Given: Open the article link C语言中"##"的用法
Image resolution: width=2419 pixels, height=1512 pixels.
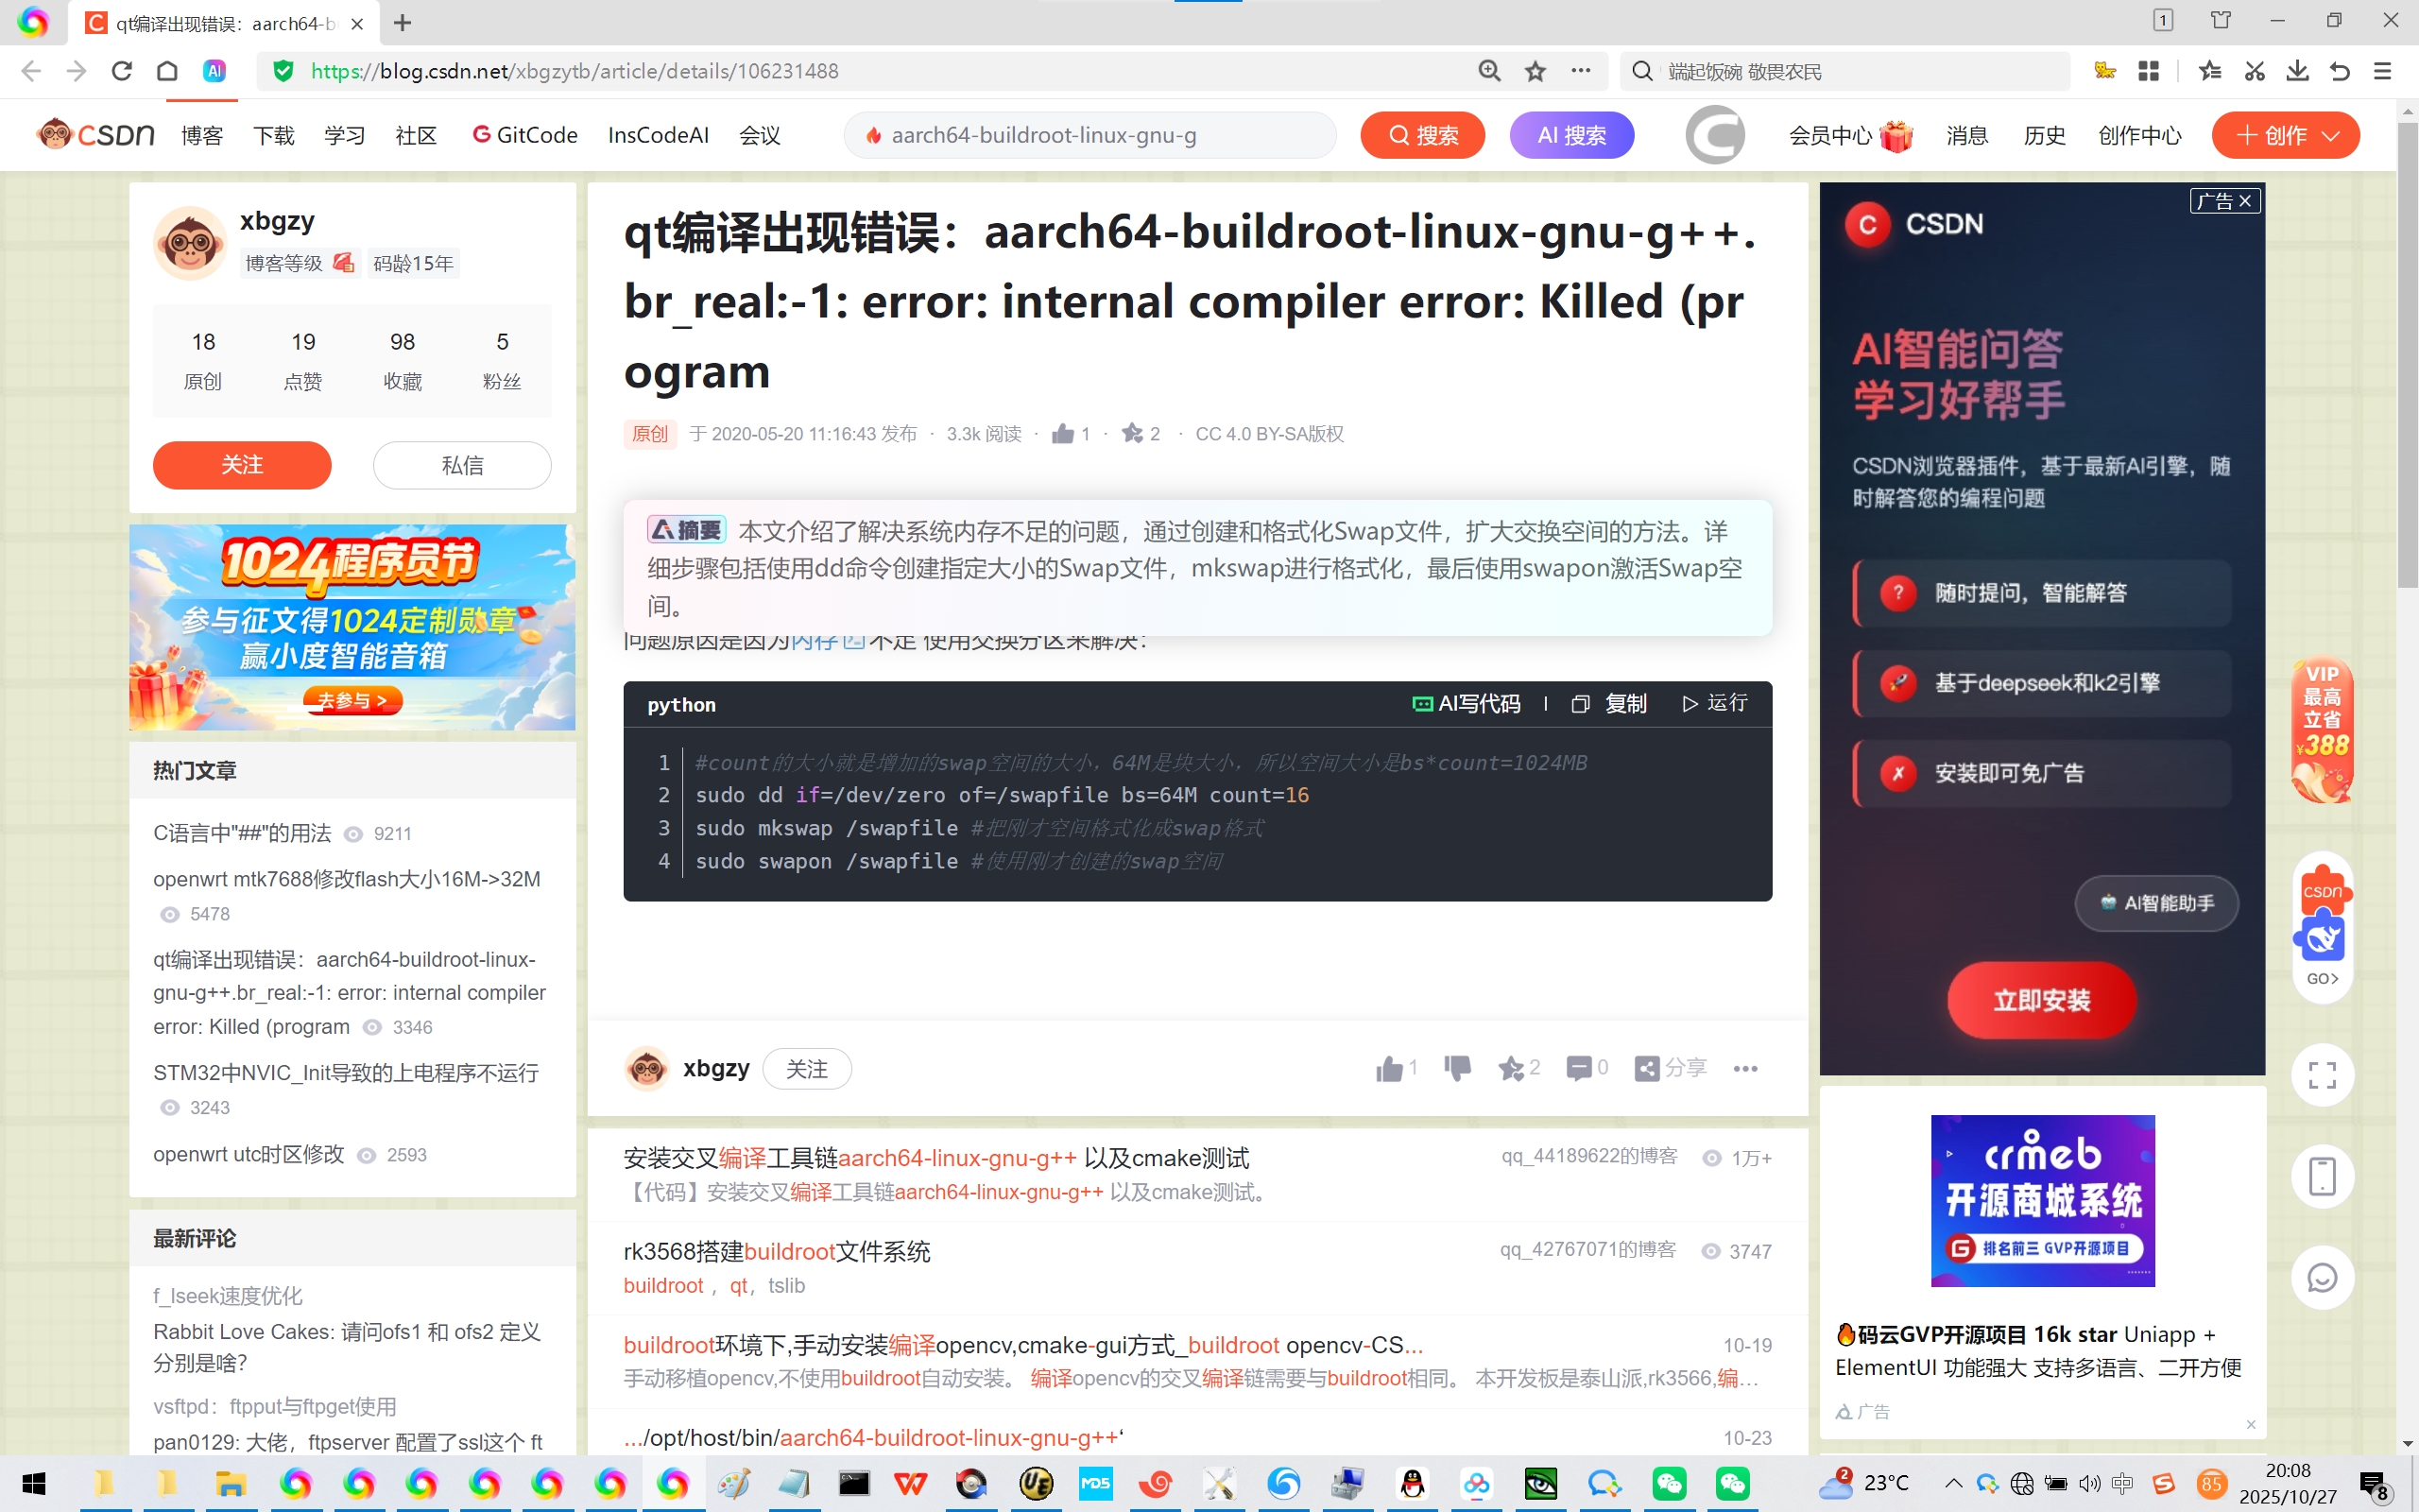Looking at the screenshot, I should click(x=242, y=833).
